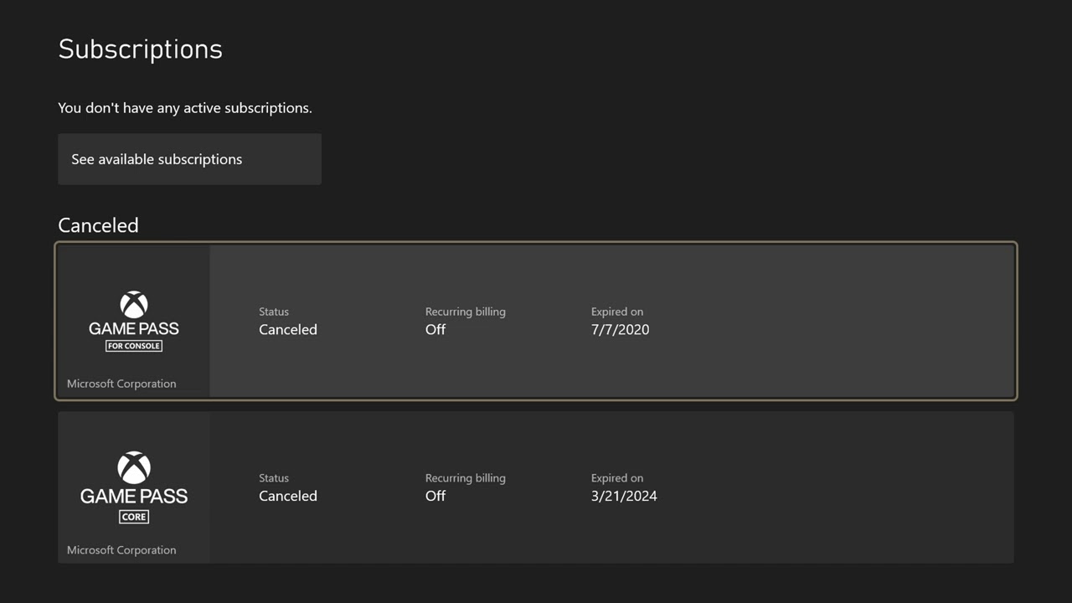Click Recurring billing Off for Game Pass for Console
Viewport: 1072px width, 603px height.
tap(435, 330)
